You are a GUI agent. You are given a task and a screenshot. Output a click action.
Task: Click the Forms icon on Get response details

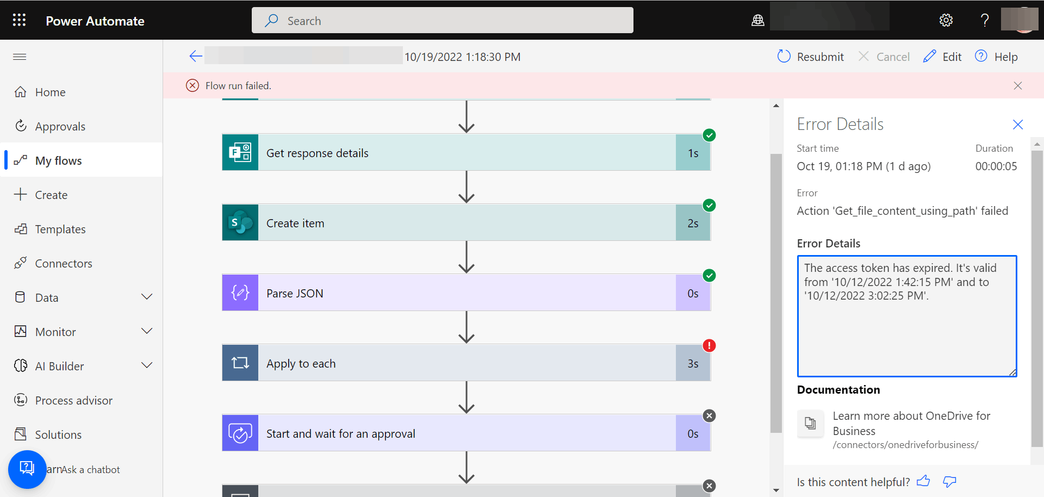[240, 153]
